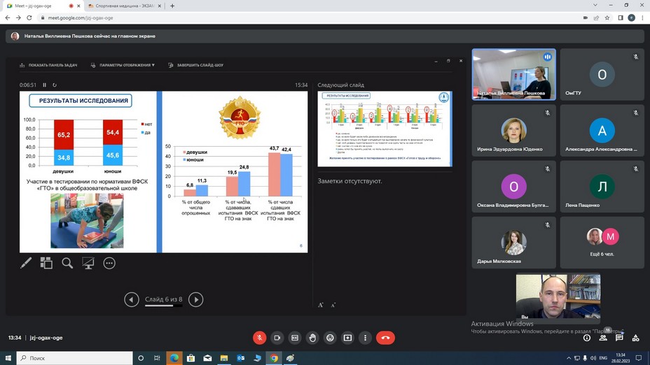Image resolution: width=650 pixels, height=365 pixels.
Task: Open meeting details info icon
Action: [x=586, y=338]
